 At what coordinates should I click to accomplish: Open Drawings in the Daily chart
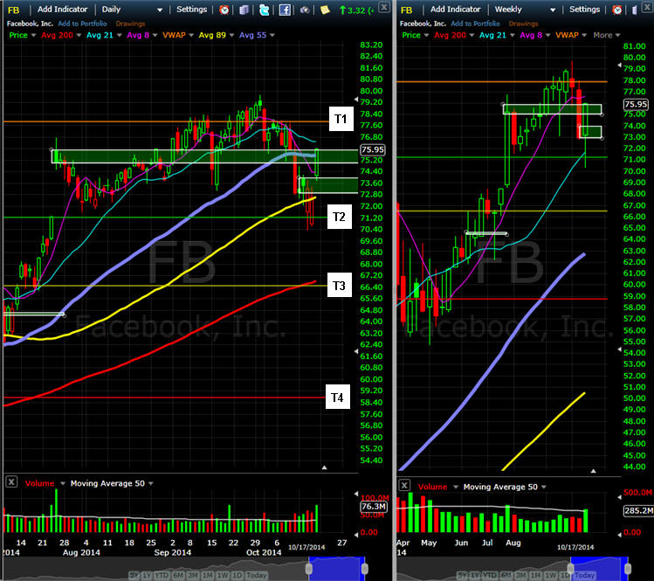tap(130, 24)
